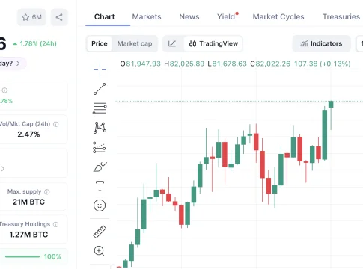Screen dimensions: 363x269
Task: Select the crosshair cursor tool
Action: point(100,69)
